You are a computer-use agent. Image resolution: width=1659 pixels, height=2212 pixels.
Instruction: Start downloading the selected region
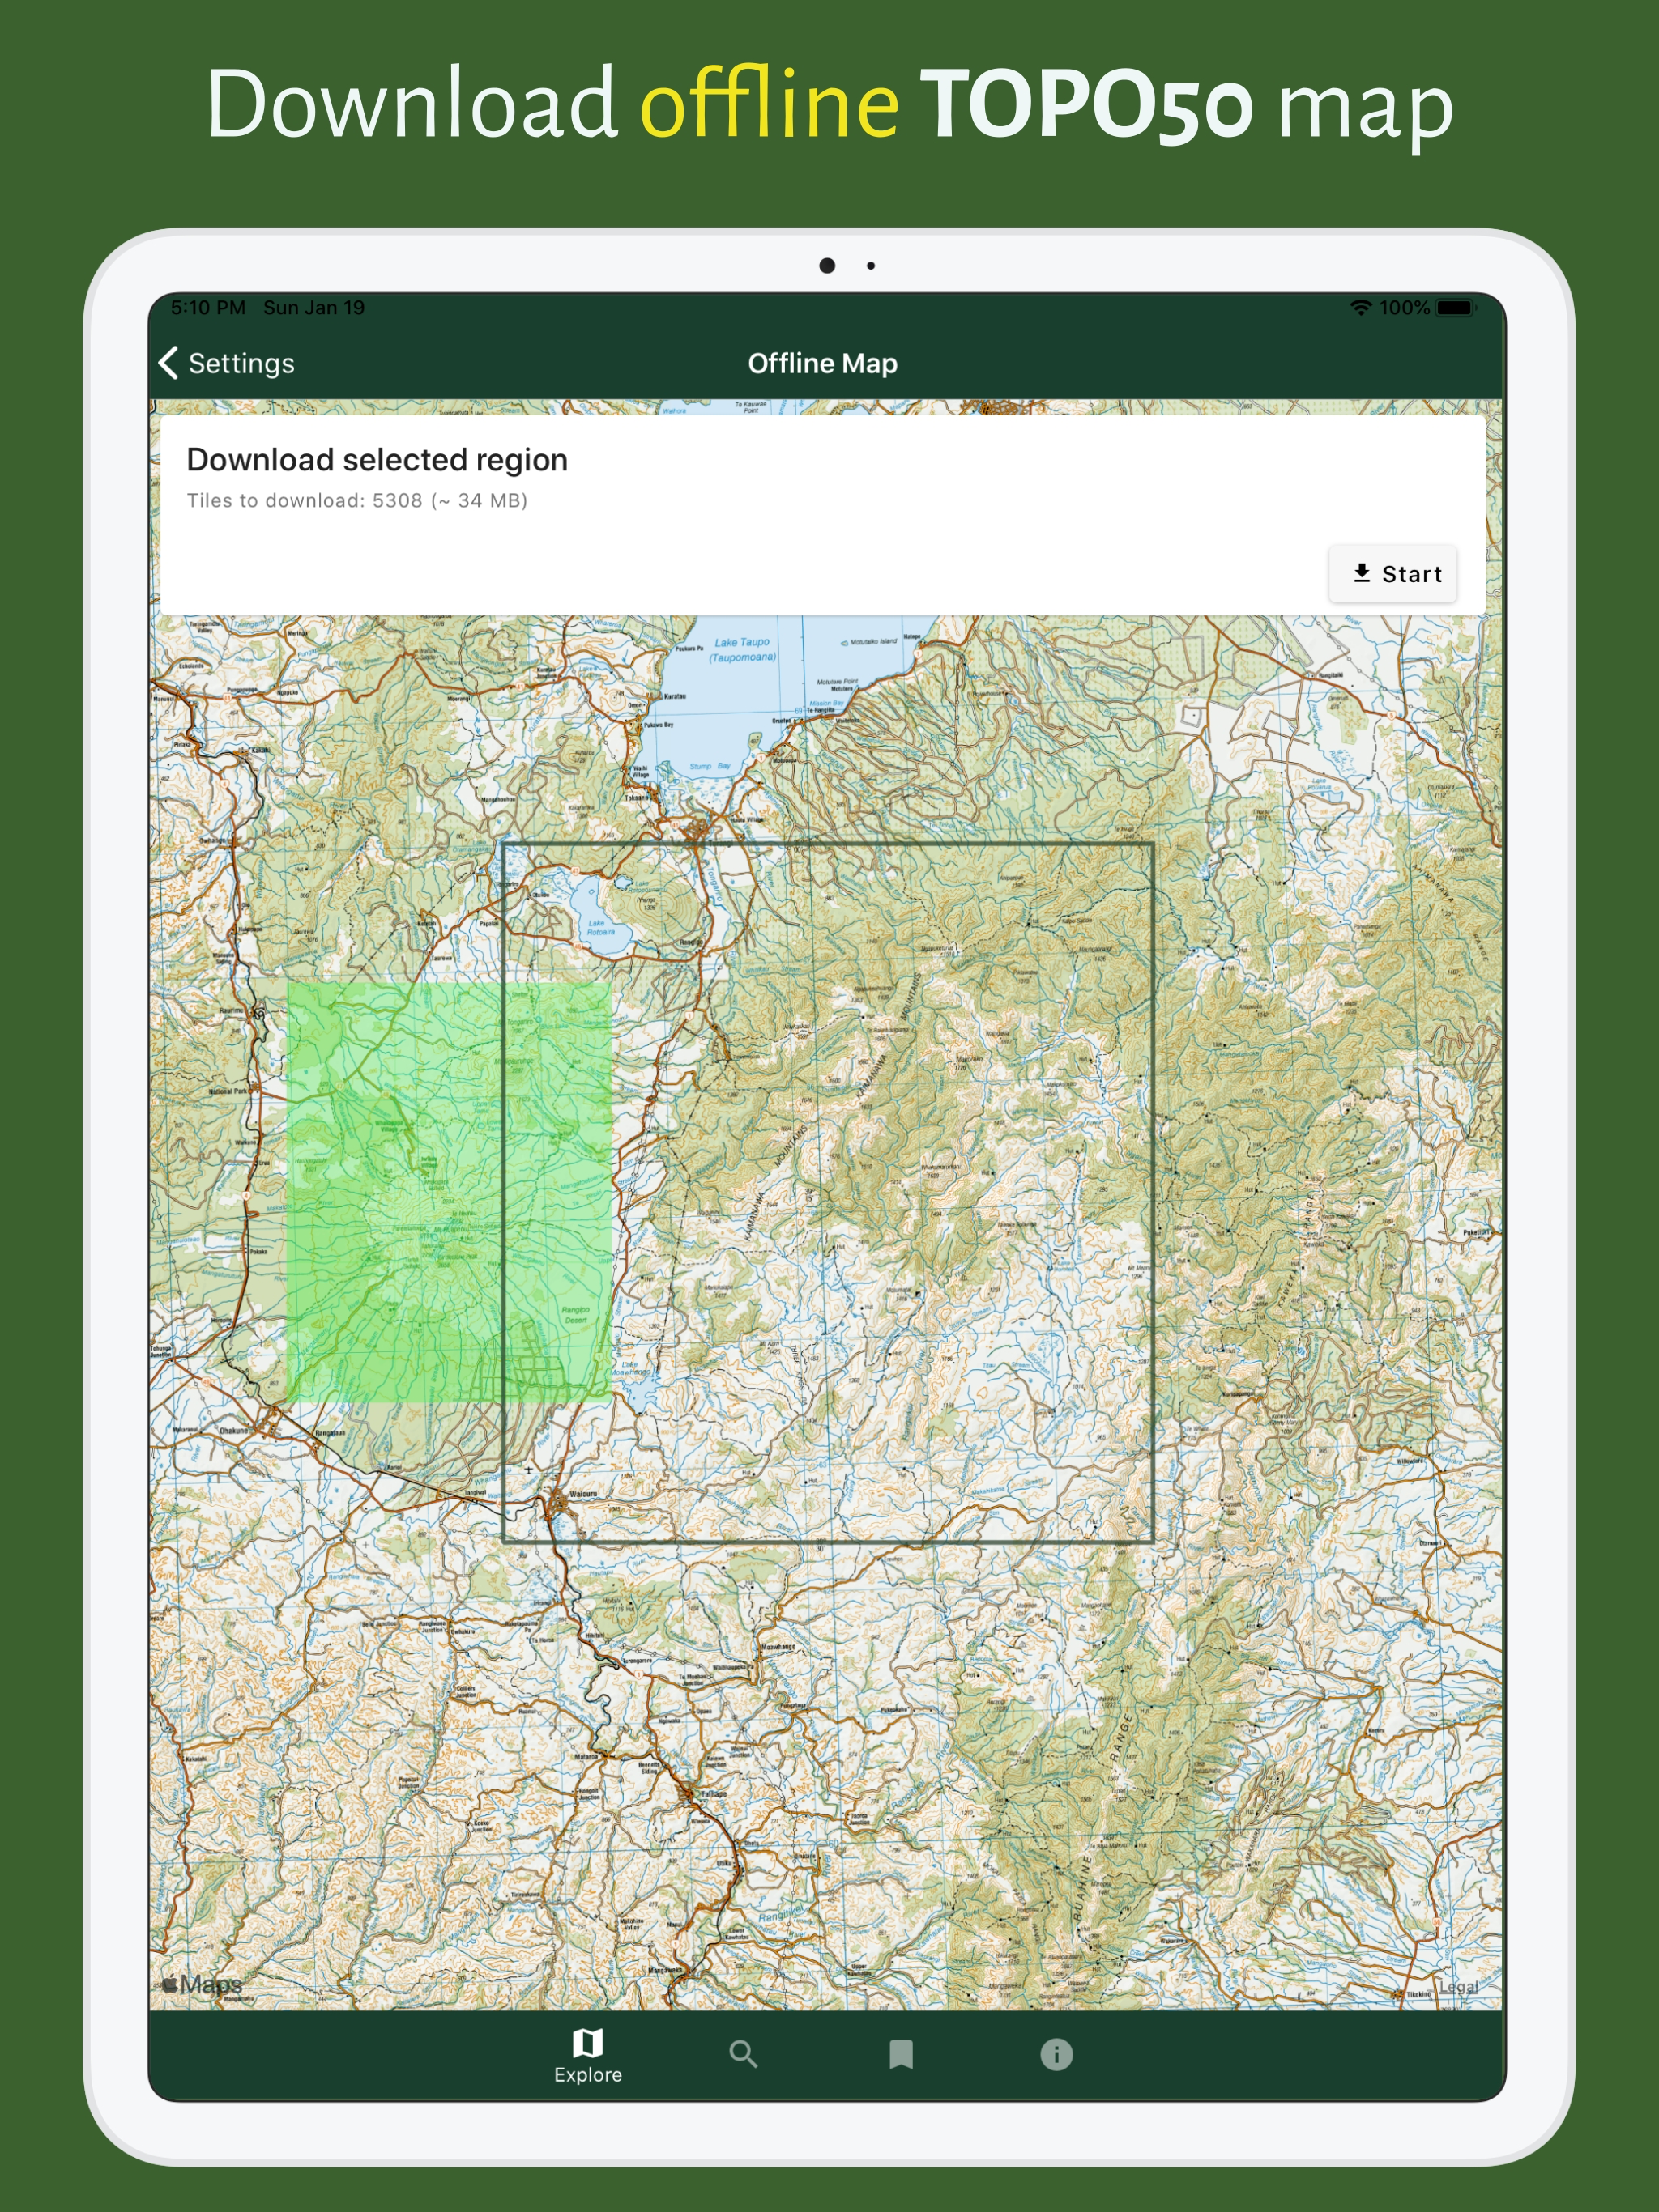point(1392,574)
